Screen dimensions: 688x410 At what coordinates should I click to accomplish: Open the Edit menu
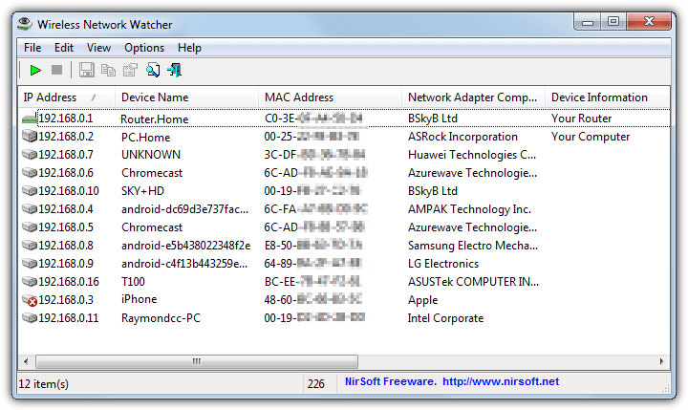64,48
